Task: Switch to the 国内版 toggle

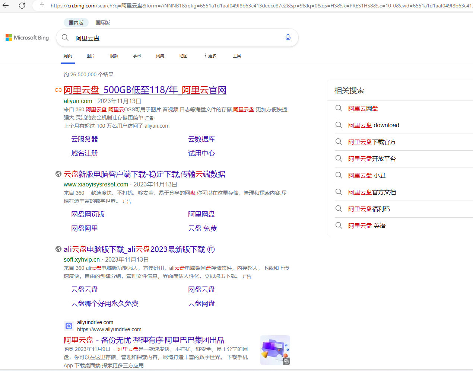Action: [x=76, y=23]
